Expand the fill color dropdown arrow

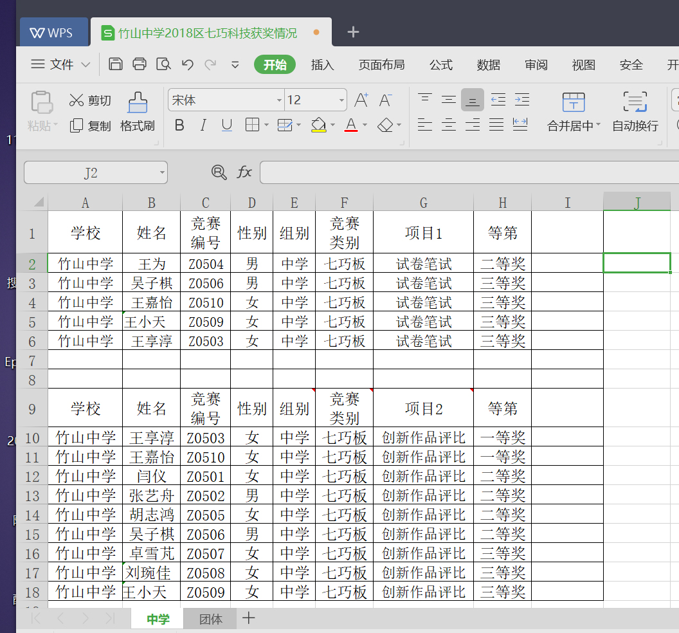click(x=332, y=125)
